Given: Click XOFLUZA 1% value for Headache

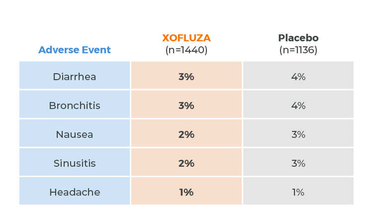Looking at the screenshot, I should pyautogui.click(x=186, y=192).
